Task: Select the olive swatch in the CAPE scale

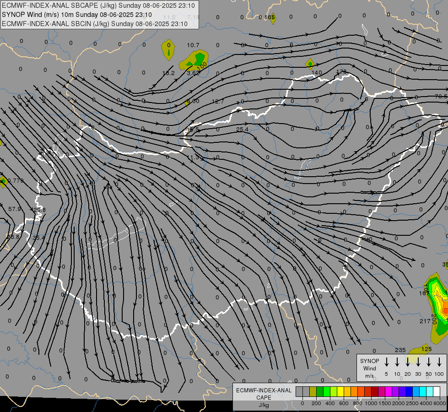Action: click(x=313, y=391)
